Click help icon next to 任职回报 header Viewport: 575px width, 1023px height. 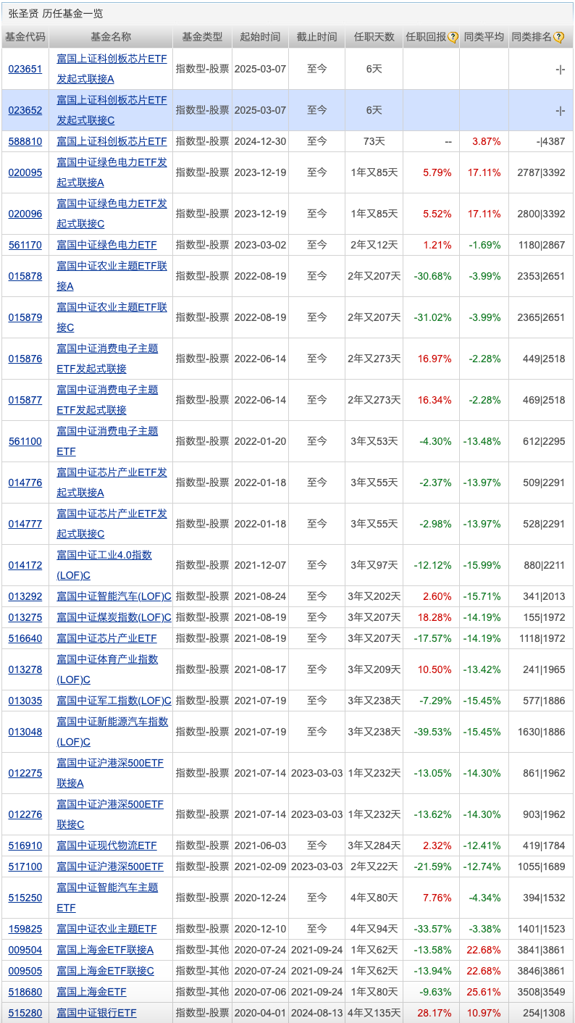(x=453, y=37)
